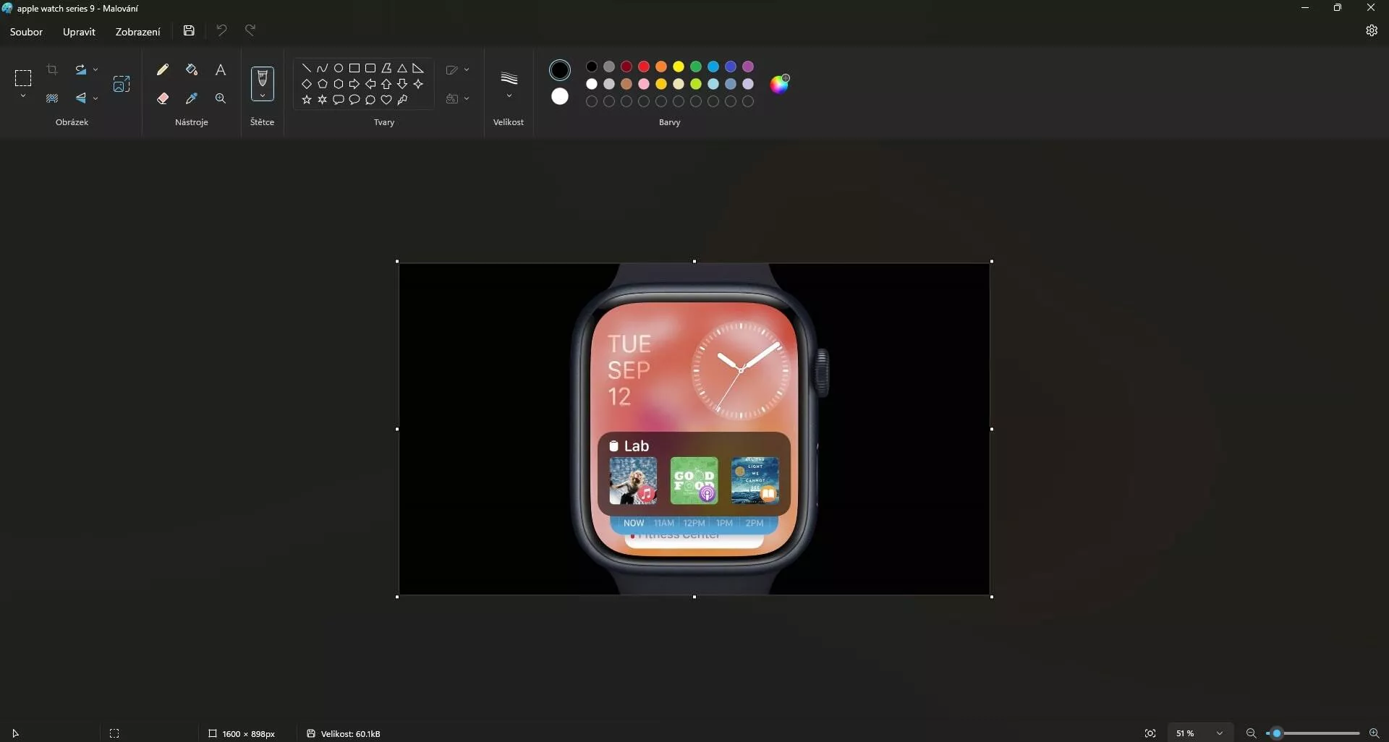Choose the four-point star shape
This screenshot has height=742, width=1389.
click(x=418, y=84)
